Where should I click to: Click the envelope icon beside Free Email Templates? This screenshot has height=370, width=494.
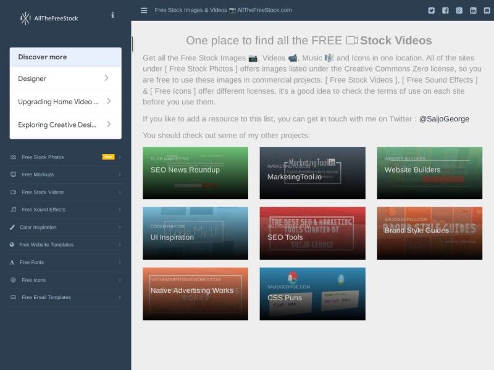tap(13, 297)
